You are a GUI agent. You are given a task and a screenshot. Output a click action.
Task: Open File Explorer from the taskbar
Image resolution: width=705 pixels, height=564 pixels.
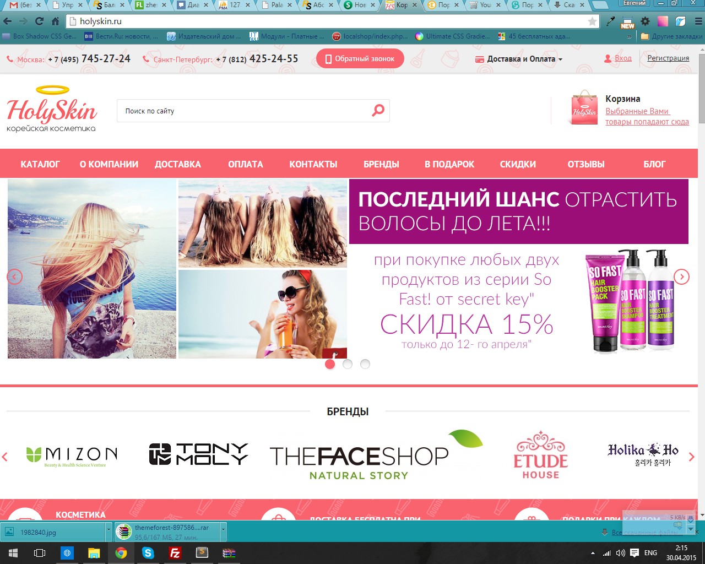[94, 553]
